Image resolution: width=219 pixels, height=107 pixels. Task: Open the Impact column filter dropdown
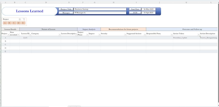(100, 35)
